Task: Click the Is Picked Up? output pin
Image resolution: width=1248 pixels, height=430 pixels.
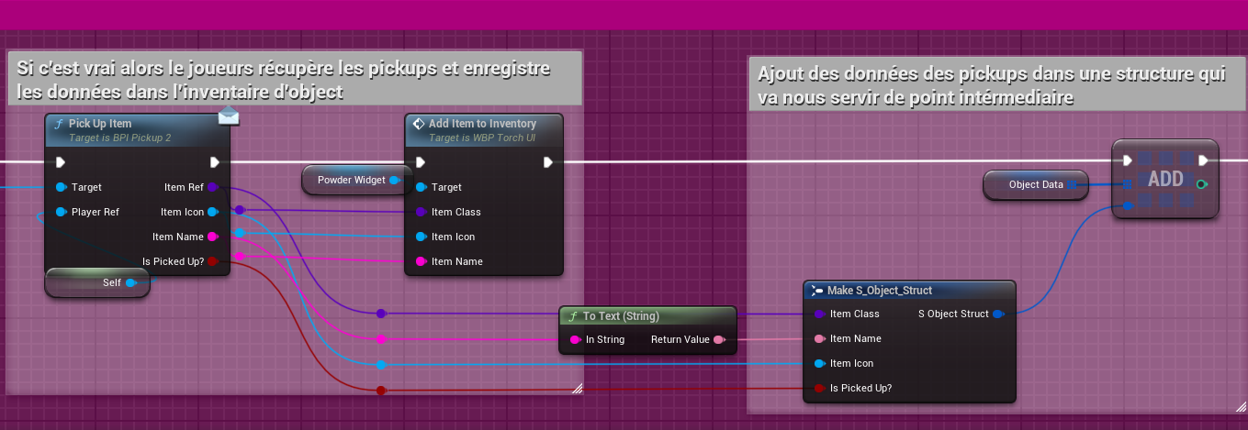Action: [x=213, y=261]
